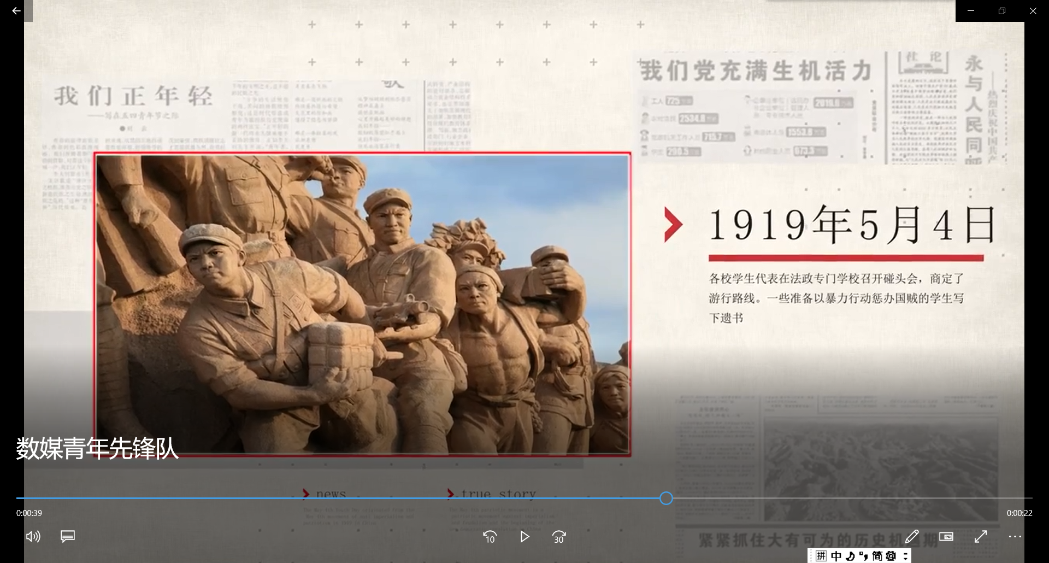Click the 拼 pinyin input mode icon
Viewport: 1049px width, 563px height.
(821, 556)
